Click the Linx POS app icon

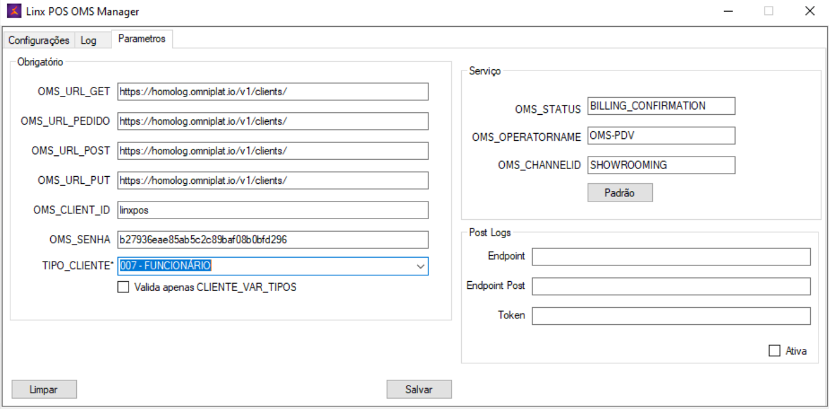13,11
